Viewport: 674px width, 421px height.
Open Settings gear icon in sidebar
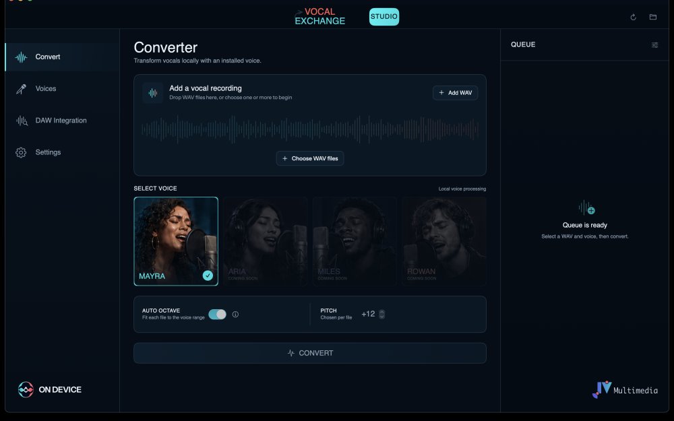click(x=21, y=152)
